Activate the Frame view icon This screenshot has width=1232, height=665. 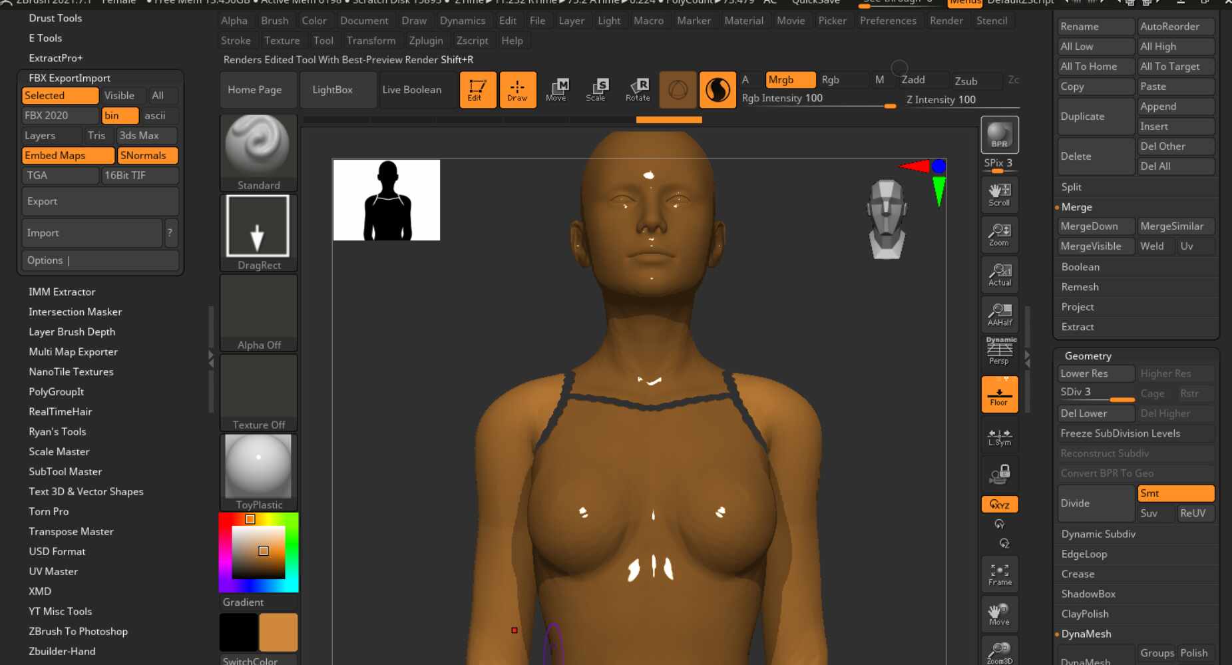(999, 574)
